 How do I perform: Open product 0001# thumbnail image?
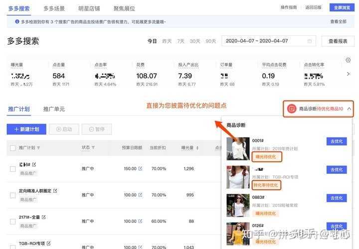[238, 149]
